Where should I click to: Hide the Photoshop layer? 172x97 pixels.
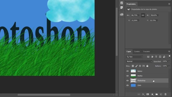click(x=127, y=81)
